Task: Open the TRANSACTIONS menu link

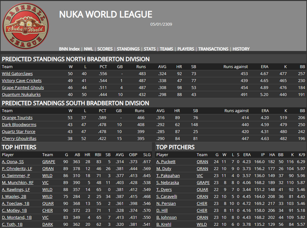Action: click(x=213, y=49)
